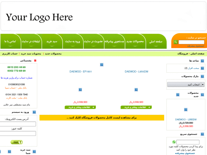The height and width of the screenshot is (155, 207).
Task: Click the شماره حساب برای واریز هزینه ها text
Action: 17,78
